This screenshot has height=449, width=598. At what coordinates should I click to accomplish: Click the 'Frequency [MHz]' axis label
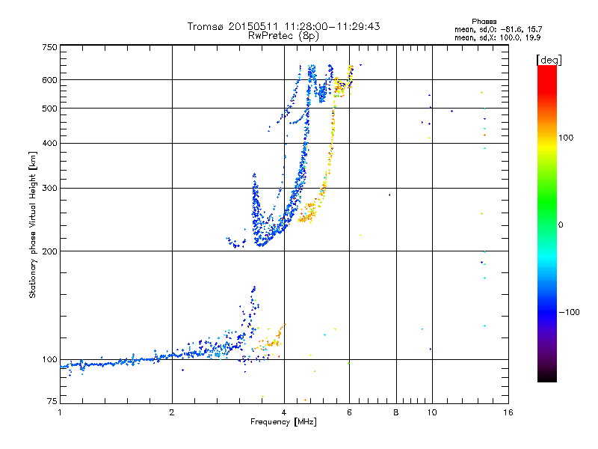[x=283, y=422]
